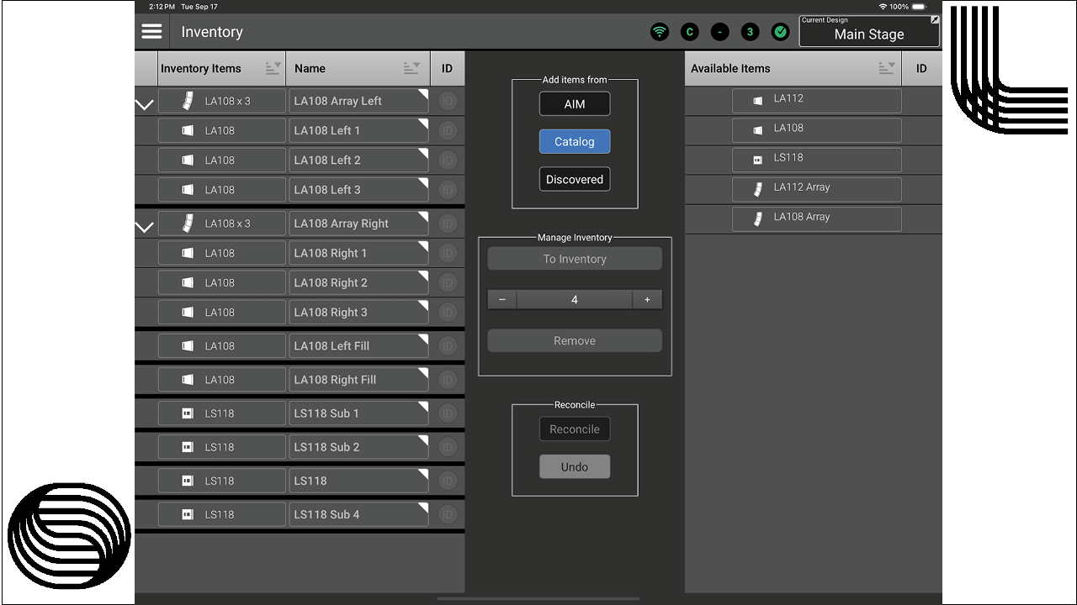Sort the Available Items column

tap(887, 68)
